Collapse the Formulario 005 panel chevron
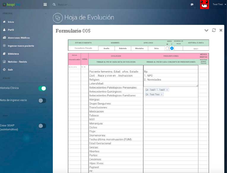Screen dimensions: 227x173 tap(207, 30)
